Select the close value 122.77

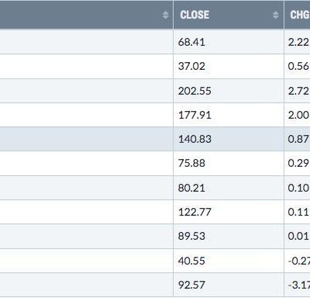195,212
